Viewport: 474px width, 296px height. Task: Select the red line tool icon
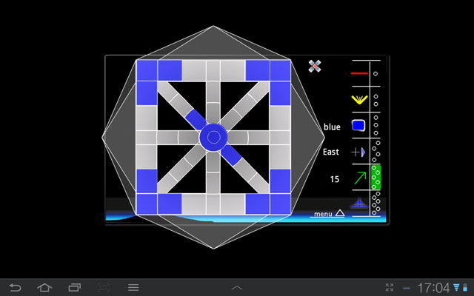(359, 73)
